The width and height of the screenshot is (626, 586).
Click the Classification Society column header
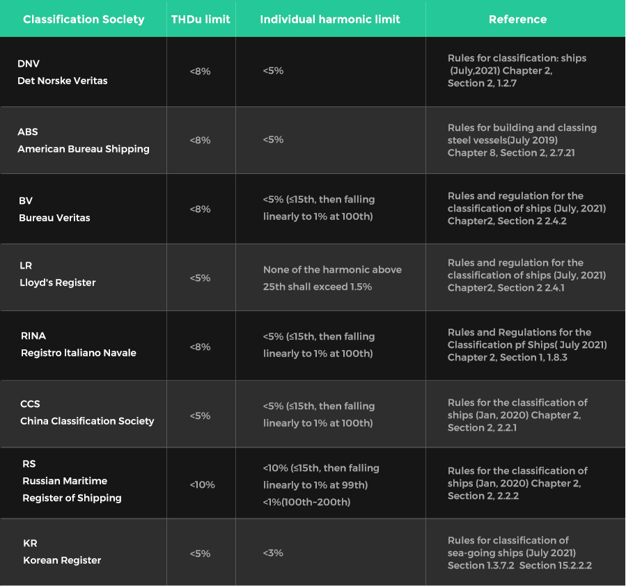pos(84,19)
